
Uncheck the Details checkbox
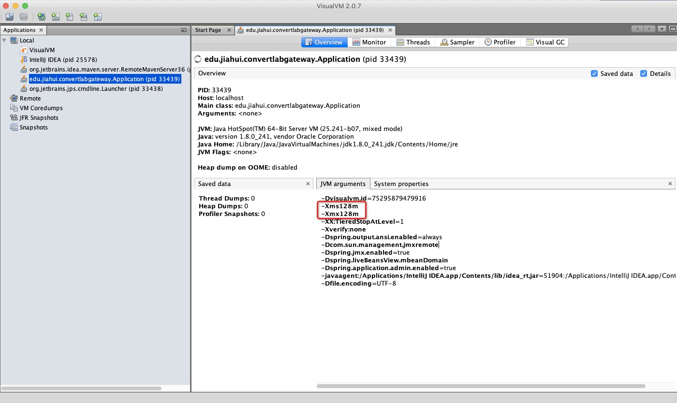(x=644, y=73)
